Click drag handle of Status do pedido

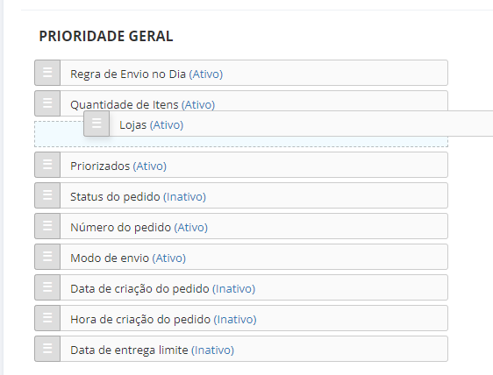click(47, 195)
